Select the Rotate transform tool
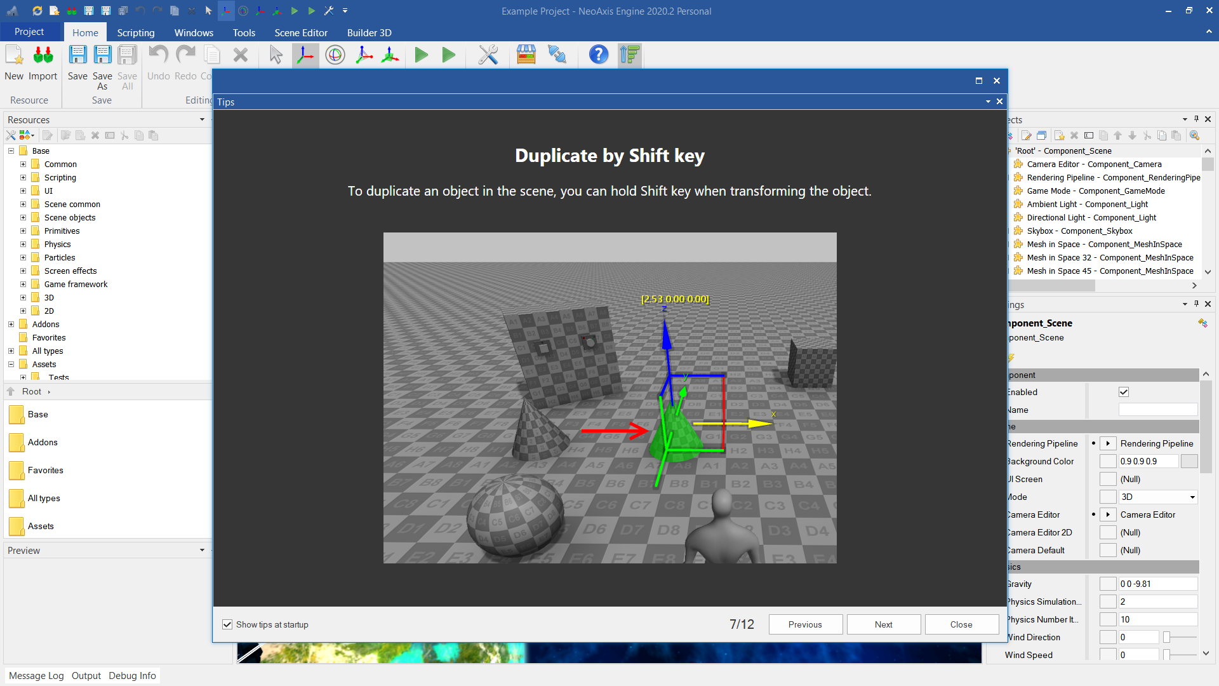1219x686 pixels. click(x=335, y=56)
